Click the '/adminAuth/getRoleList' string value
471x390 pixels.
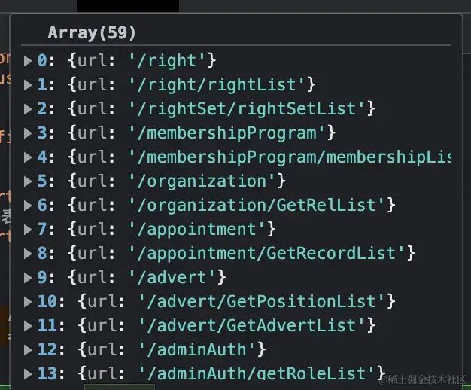coord(257,373)
